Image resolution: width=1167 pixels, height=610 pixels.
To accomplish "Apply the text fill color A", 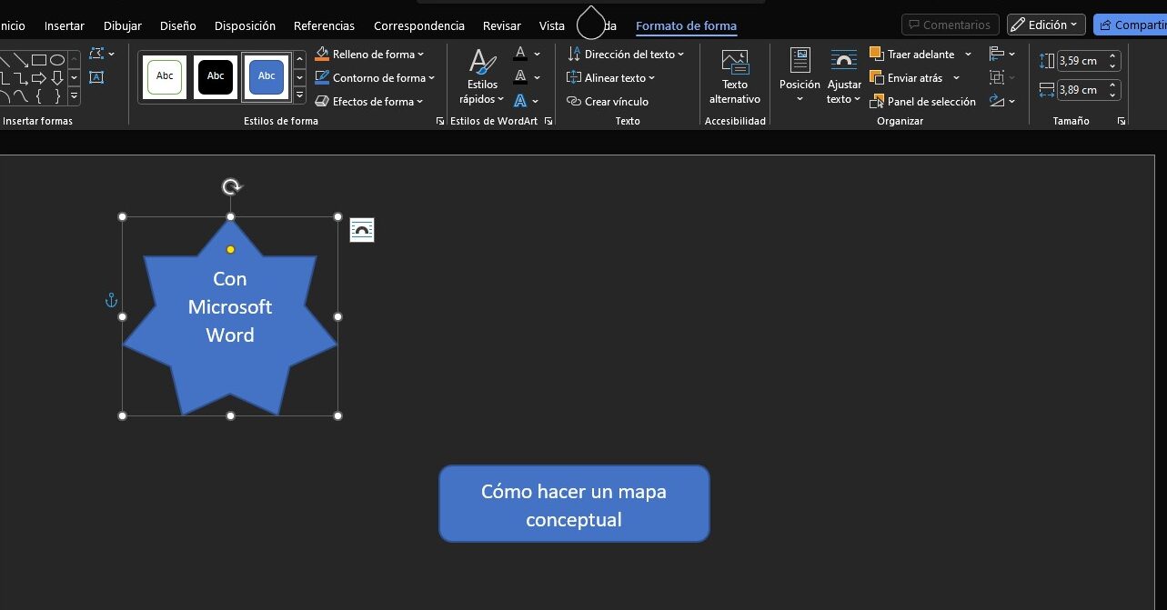I will 520,54.
